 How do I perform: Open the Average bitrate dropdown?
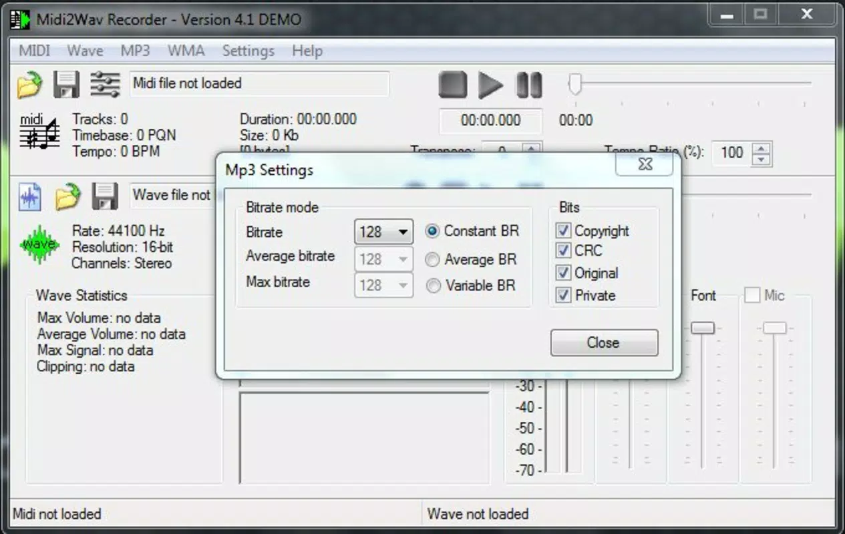(383, 260)
